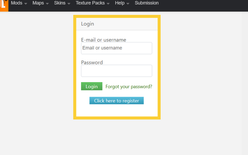
Task: Go to the Submission page
Action: [x=147, y=3]
